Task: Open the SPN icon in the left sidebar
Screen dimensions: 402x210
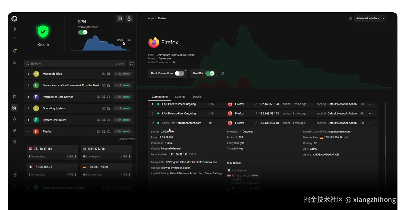Action: [x=14, y=119]
